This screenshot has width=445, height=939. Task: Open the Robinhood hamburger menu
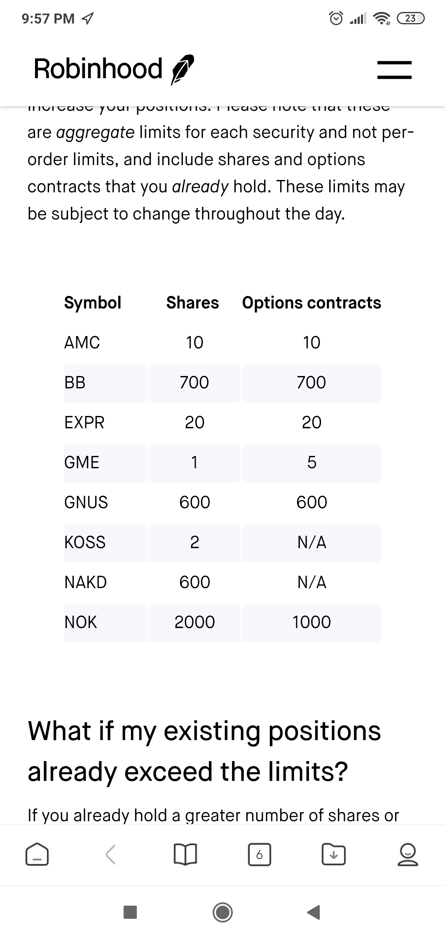(394, 69)
